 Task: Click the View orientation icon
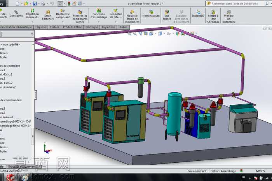click(151, 33)
